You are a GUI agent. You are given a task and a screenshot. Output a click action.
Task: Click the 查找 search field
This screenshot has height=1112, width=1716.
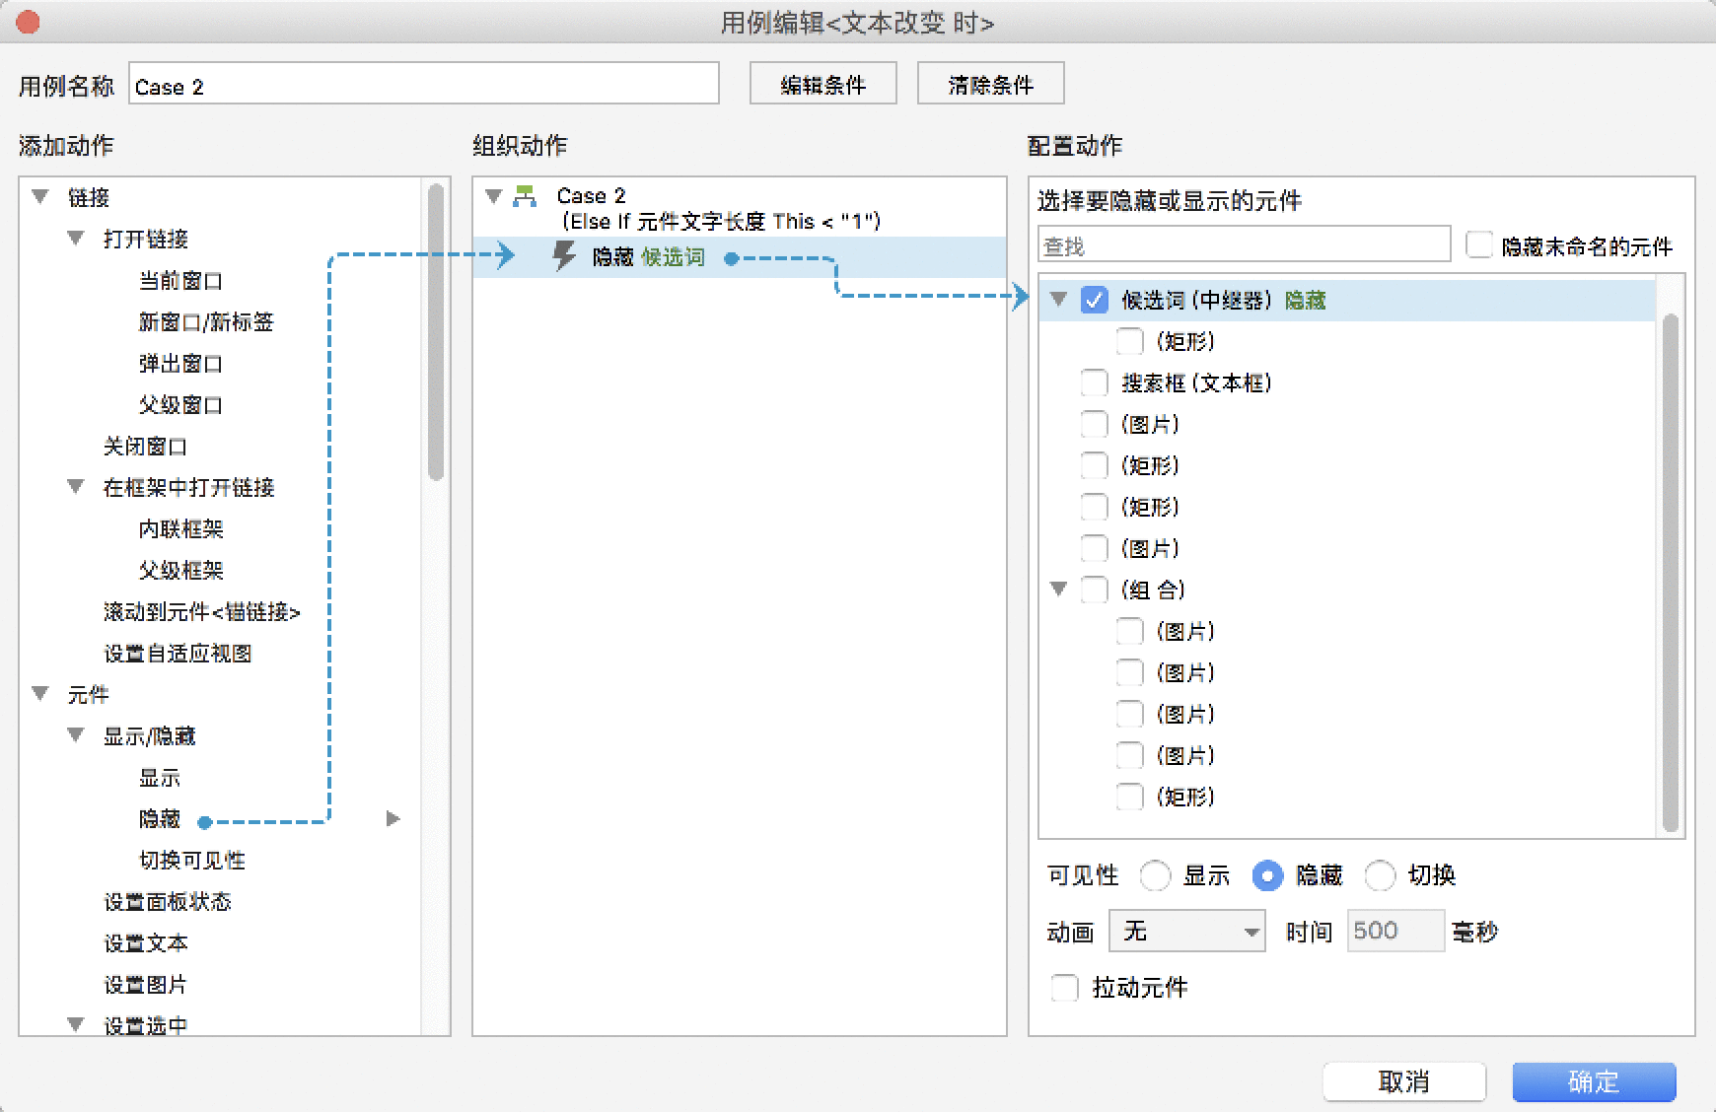tap(1245, 245)
